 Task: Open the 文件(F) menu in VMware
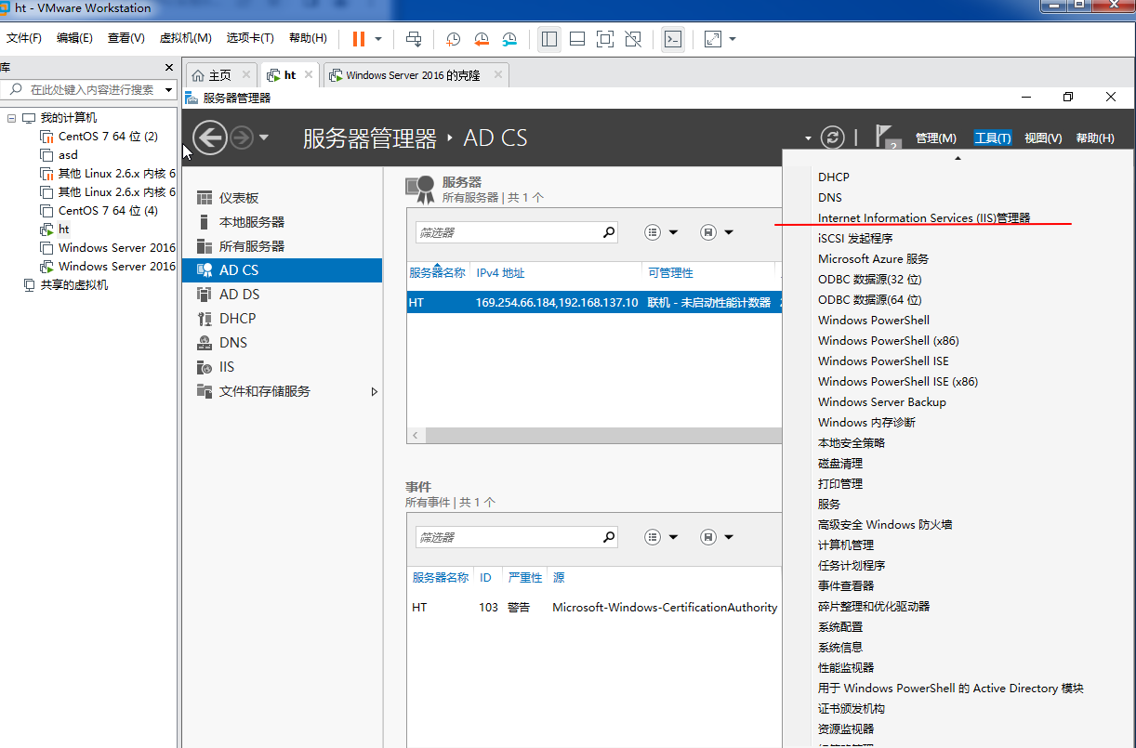coord(24,38)
